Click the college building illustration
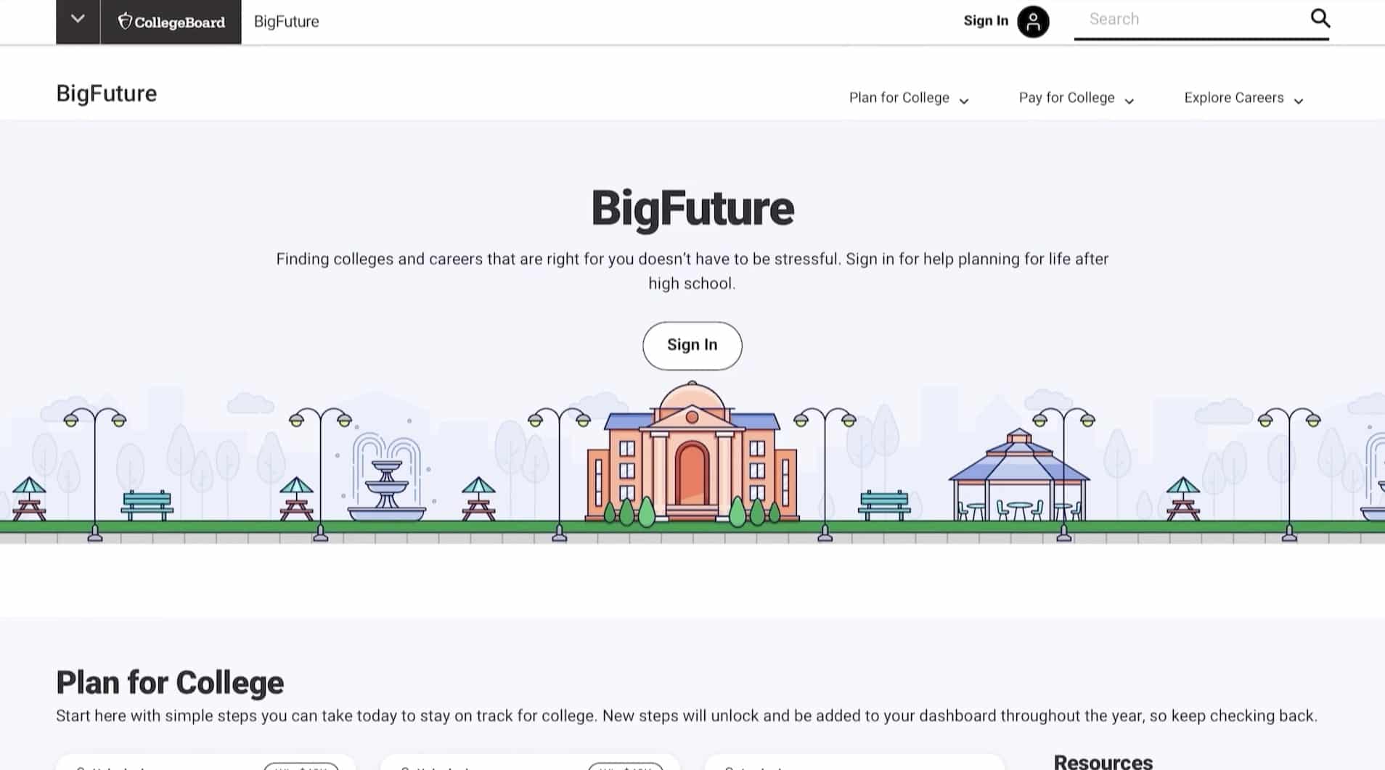1385x770 pixels. pos(692,455)
